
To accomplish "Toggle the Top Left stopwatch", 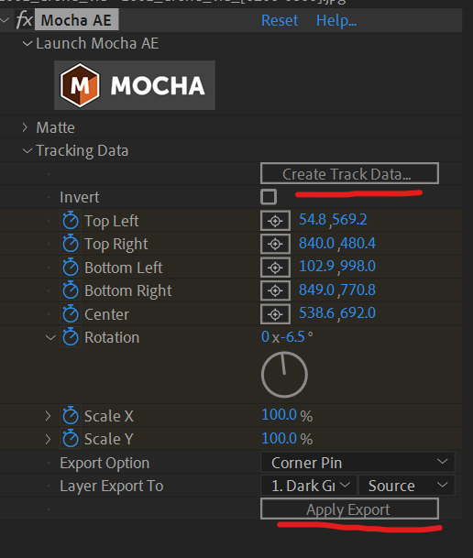I will [70, 221].
